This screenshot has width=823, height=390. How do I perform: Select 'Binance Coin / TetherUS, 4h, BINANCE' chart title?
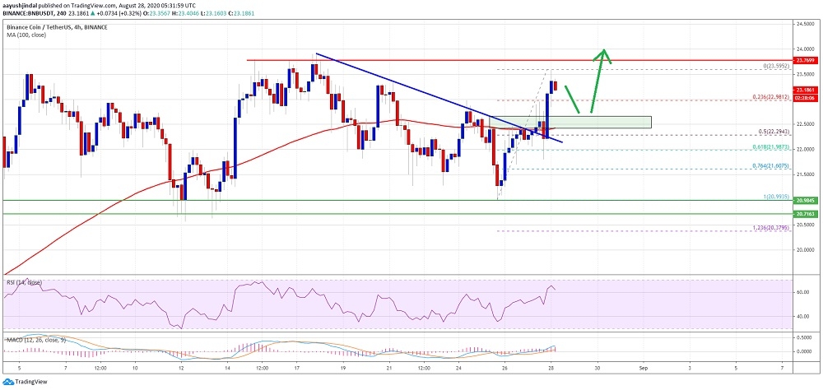(x=55, y=27)
